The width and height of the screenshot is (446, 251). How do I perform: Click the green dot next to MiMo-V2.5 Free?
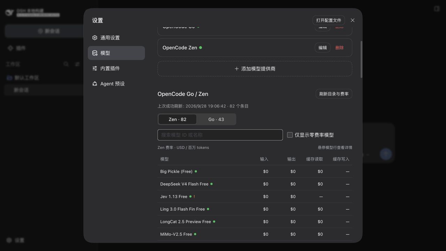click(195, 234)
